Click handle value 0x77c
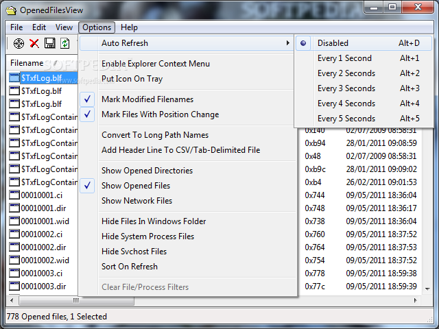 [x=315, y=287]
